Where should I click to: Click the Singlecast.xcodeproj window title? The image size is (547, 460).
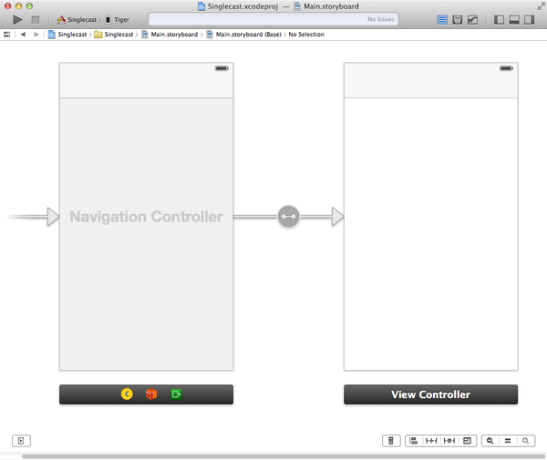pyautogui.click(x=238, y=6)
